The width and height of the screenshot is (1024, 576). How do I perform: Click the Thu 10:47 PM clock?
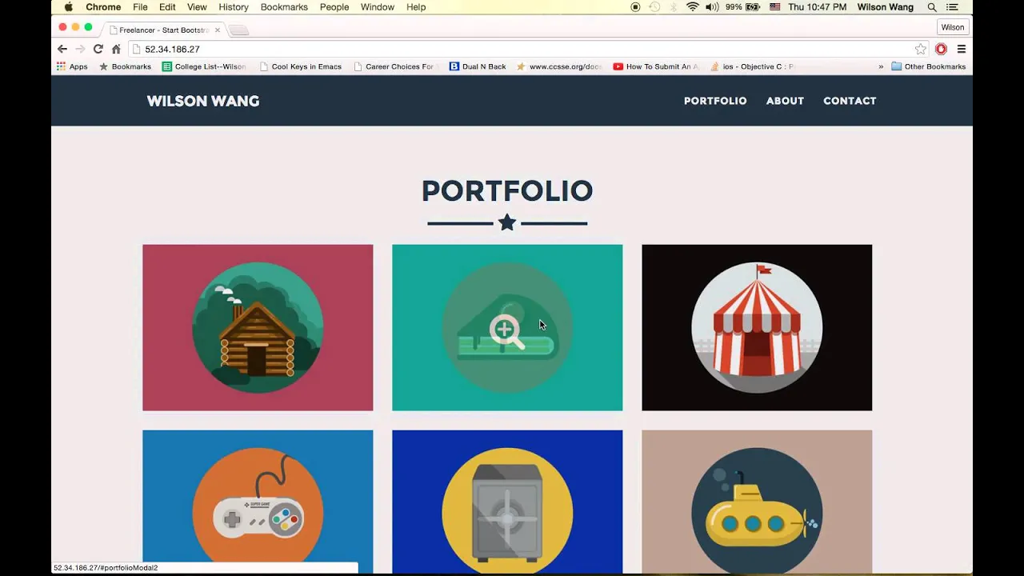pyautogui.click(x=817, y=7)
